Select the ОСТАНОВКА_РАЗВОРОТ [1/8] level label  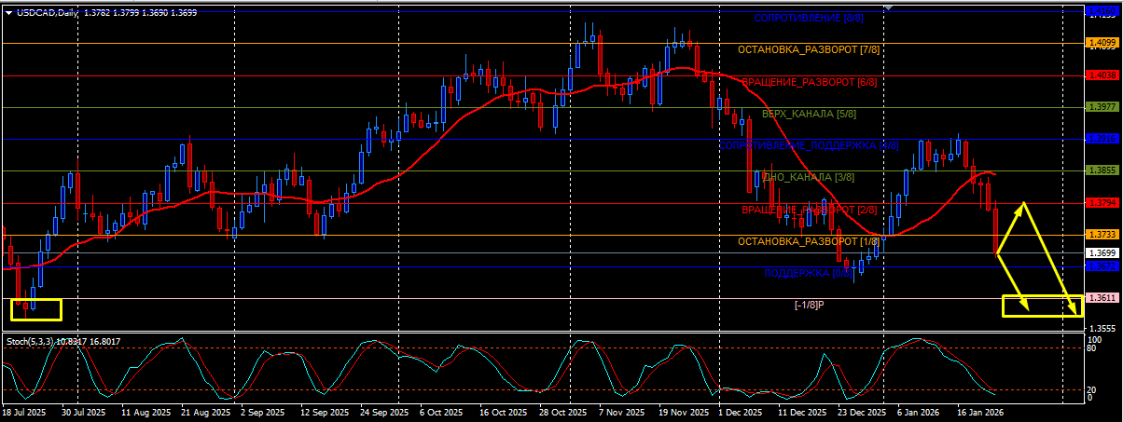[809, 241]
